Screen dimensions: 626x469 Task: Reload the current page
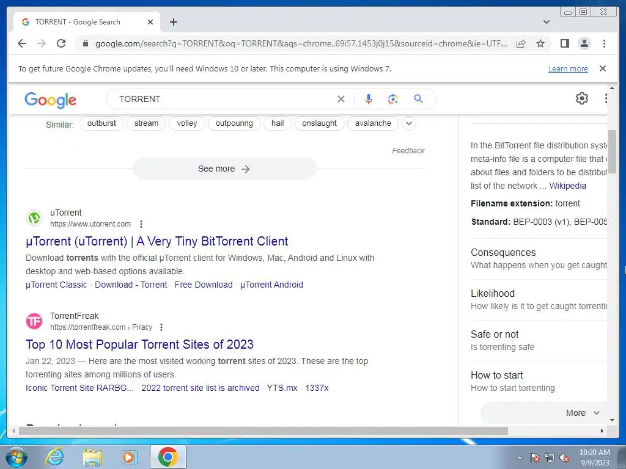61,43
